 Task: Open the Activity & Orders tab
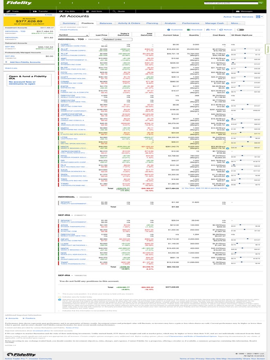pyautogui.click(x=129, y=23)
